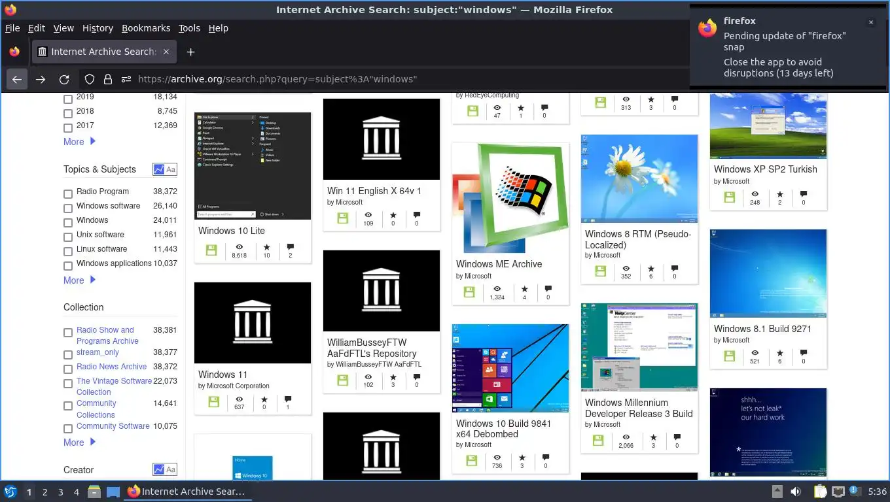Open the Tools menu
Image resolution: width=890 pixels, height=502 pixels.
click(189, 28)
